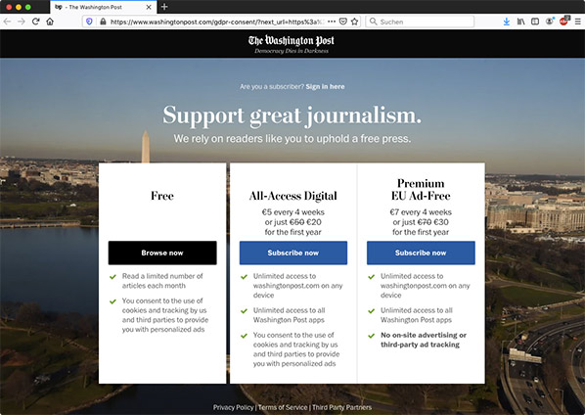Open the Privacy Policy link
Image resolution: width=585 pixels, height=415 pixels.
point(233,407)
